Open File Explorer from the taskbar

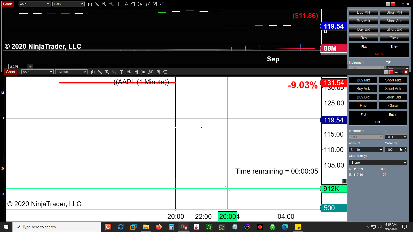pos(146,227)
